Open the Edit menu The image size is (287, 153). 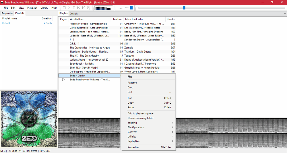click(x=13, y=8)
